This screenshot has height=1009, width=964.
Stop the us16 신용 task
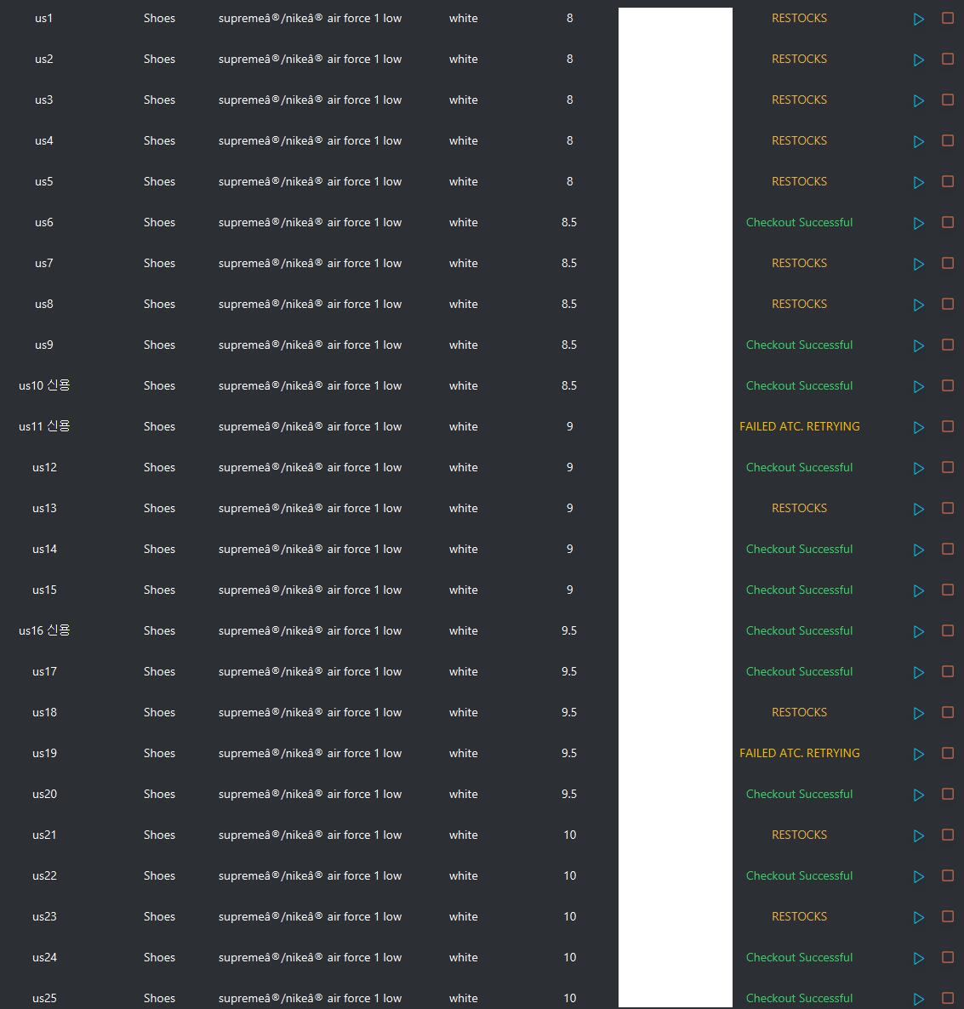[x=948, y=631]
